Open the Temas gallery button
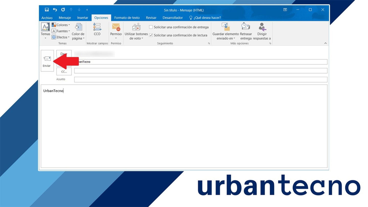Image resolution: width=368 pixels, height=207 pixels. click(x=45, y=31)
